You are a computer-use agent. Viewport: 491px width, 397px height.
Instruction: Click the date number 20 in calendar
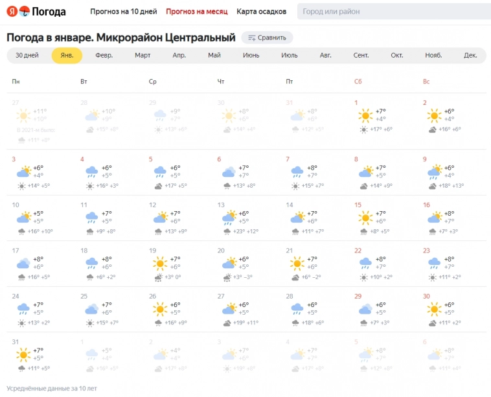point(221,251)
